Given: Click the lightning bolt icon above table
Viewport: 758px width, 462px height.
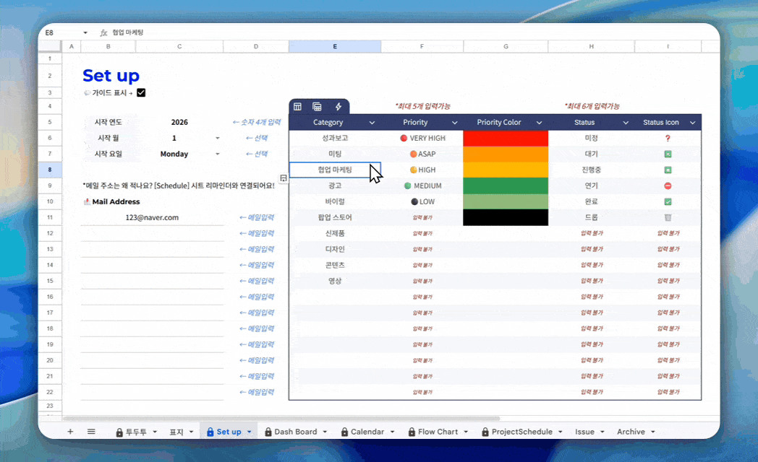Looking at the screenshot, I should pyautogui.click(x=338, y=107).
